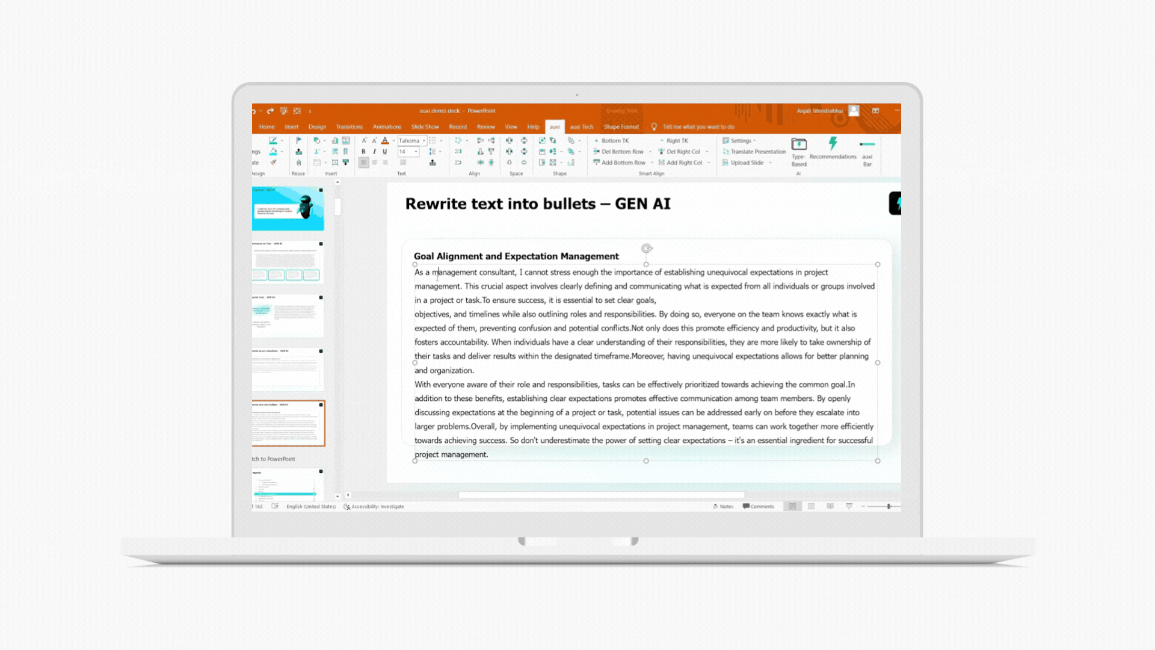Viewport: 1155px width, 650px height.
Task: Toggle Underline formatting
Action: (385, 152)
